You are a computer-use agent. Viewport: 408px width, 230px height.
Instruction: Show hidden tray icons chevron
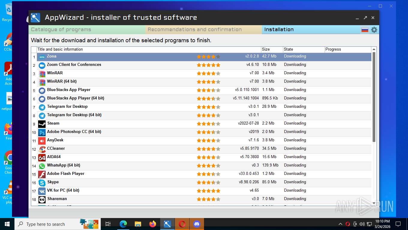[x=340, y=224]
